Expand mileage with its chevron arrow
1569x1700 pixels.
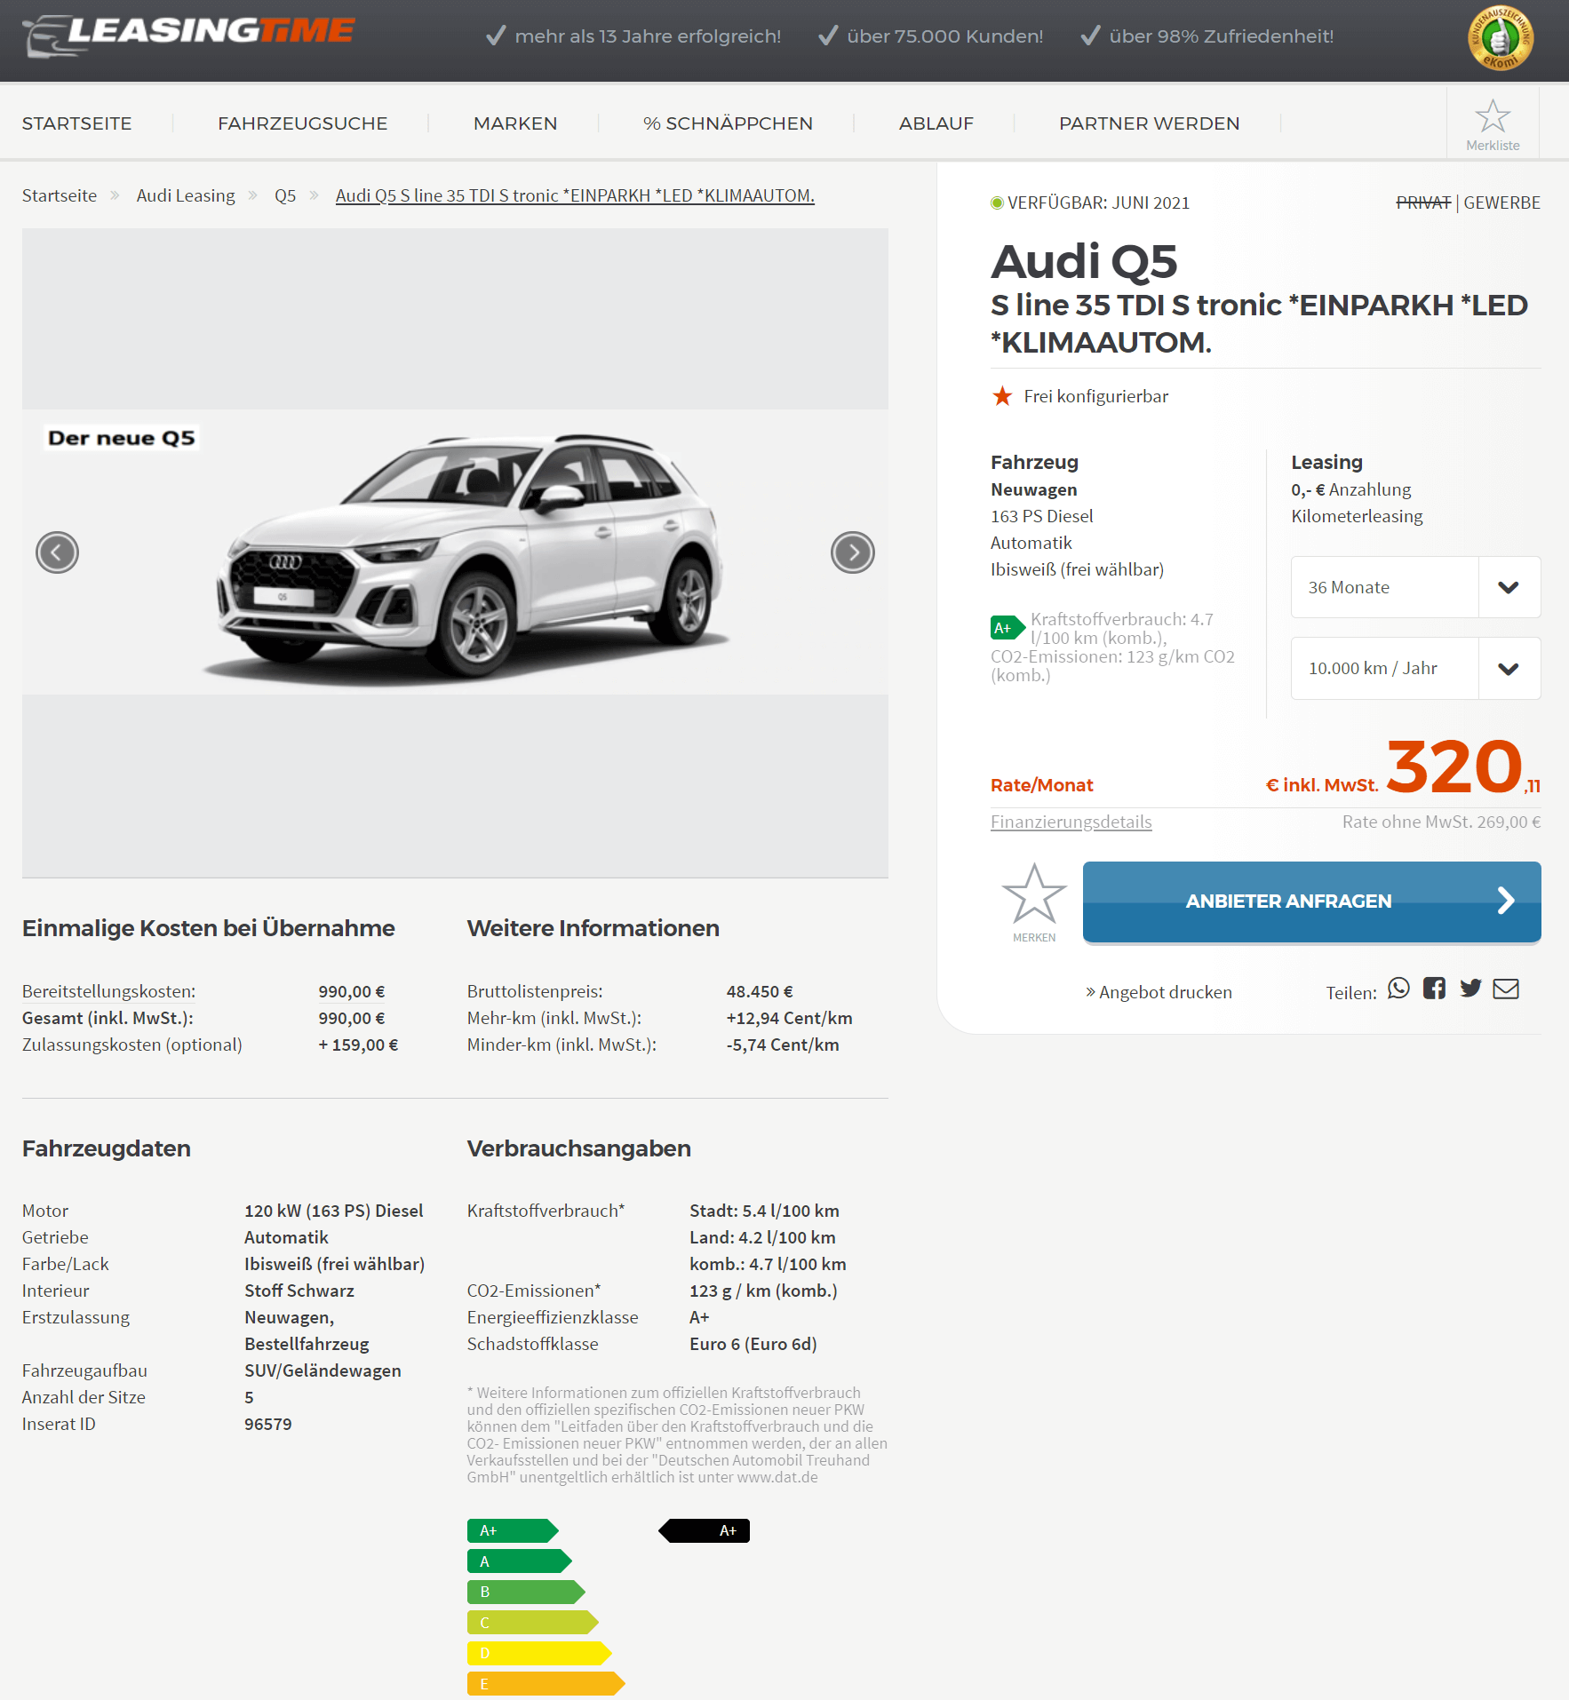(1509, 668)
